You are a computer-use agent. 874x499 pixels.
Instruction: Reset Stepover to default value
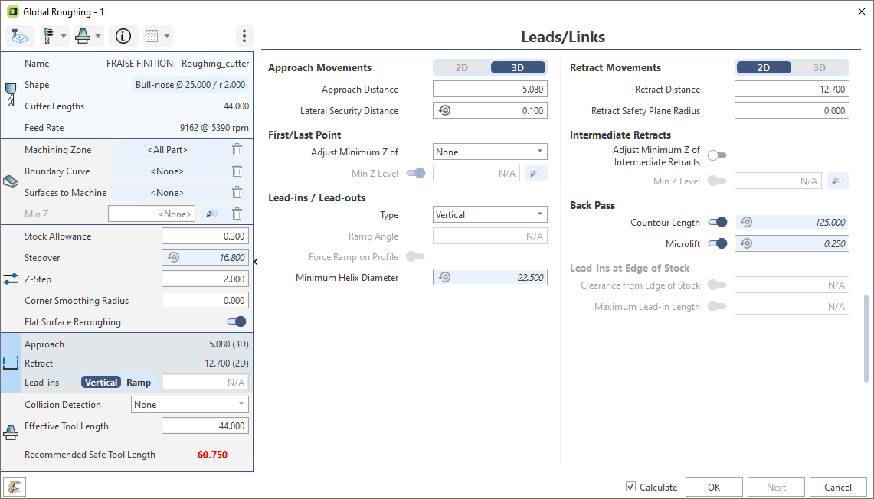(173, 257)
